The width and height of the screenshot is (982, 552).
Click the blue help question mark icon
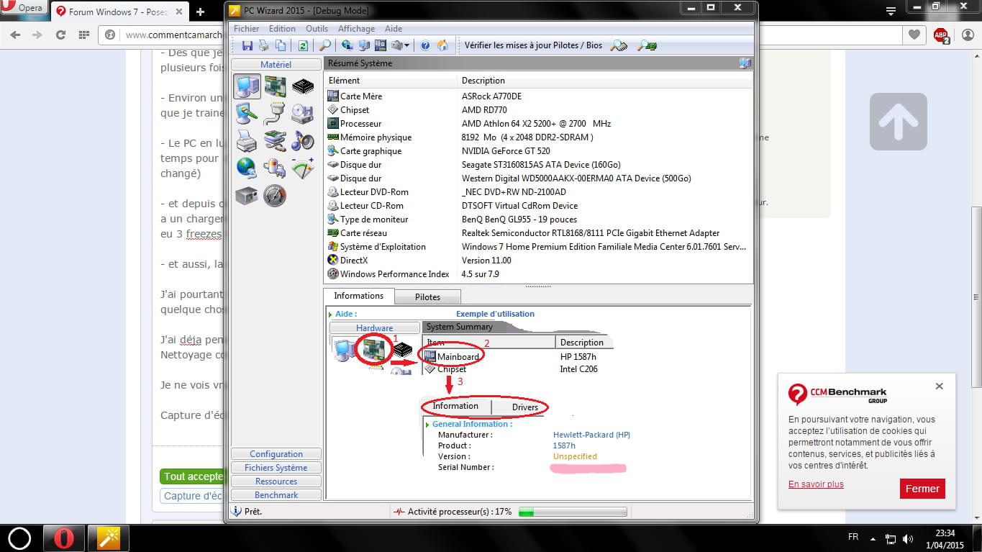coord(425,45)
